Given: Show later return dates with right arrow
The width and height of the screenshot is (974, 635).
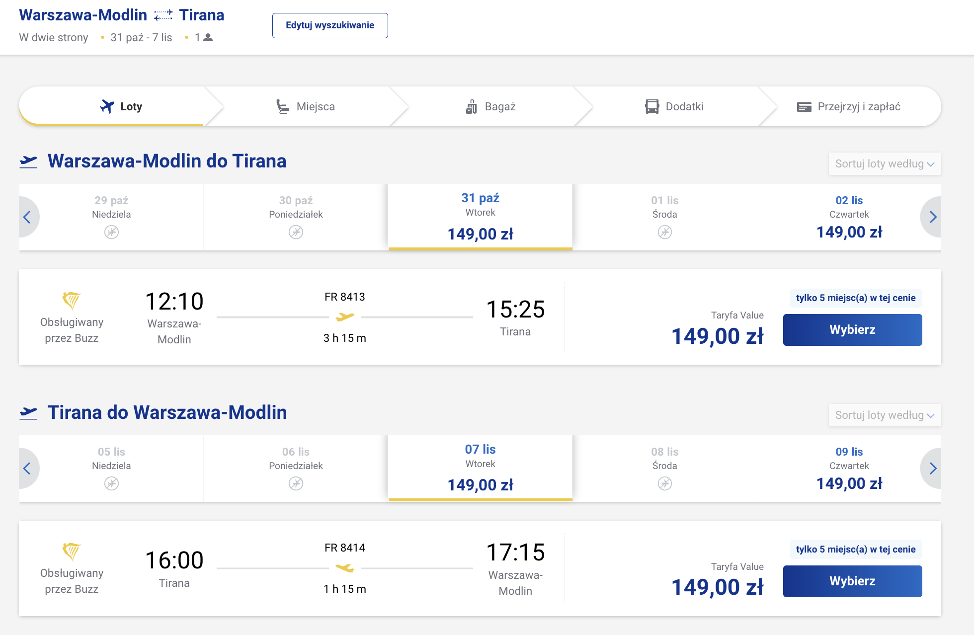Looking at the screenshot, I should tap(932, 469).
